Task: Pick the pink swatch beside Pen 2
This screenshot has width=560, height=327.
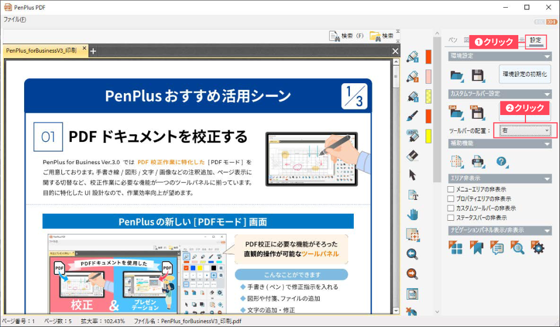Action: 428,77
